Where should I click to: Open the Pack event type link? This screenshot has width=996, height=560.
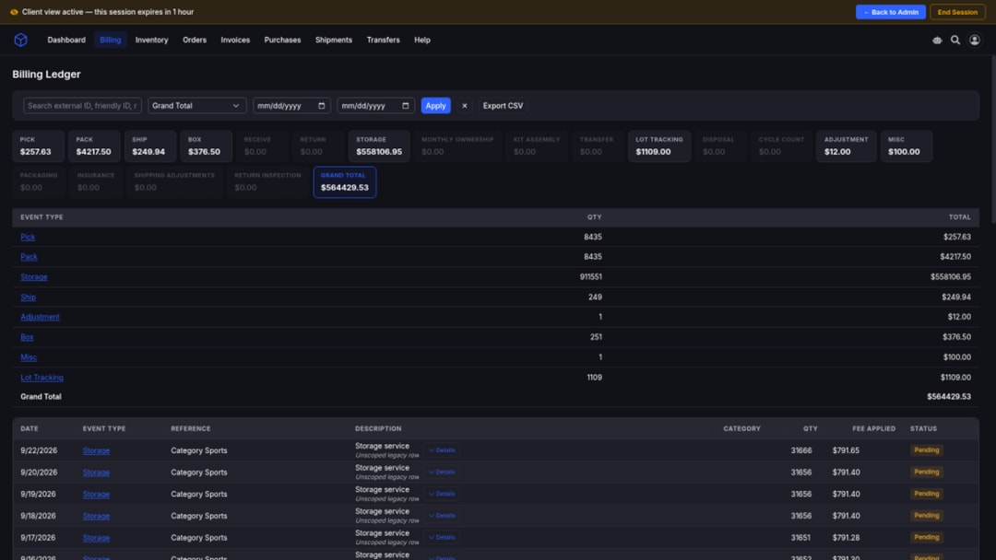pos(29,257)
